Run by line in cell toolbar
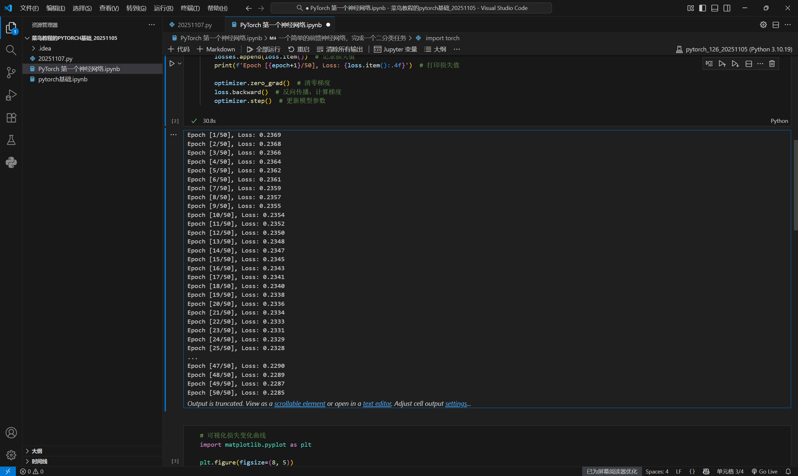Screen dimensions: 798x476 tap(709, 64)
